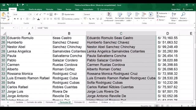Screen dimensions: 196x110
Task: Click the Sergio Bazo account name
Action: (175, 9)
